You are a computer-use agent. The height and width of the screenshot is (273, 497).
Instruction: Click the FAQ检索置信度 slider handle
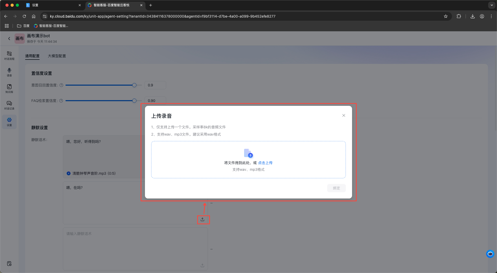(134, 101)
